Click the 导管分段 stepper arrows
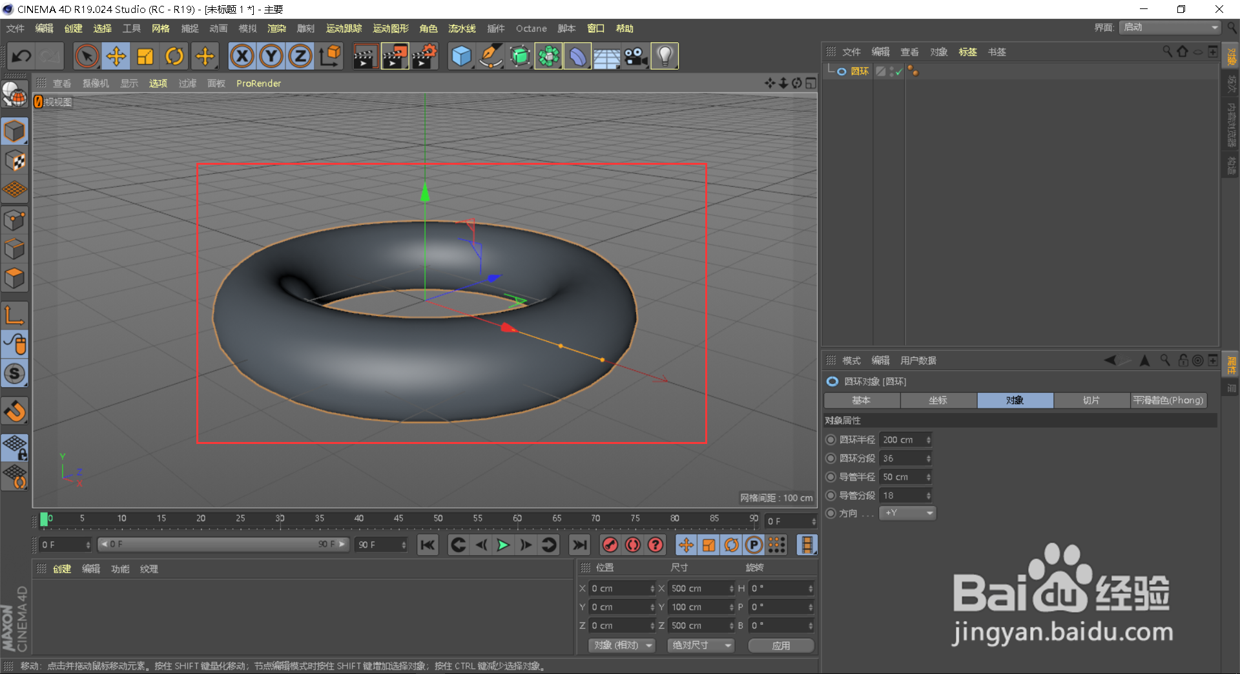The width and height of the screenshot is (1240, 674). tap(929, 496)
